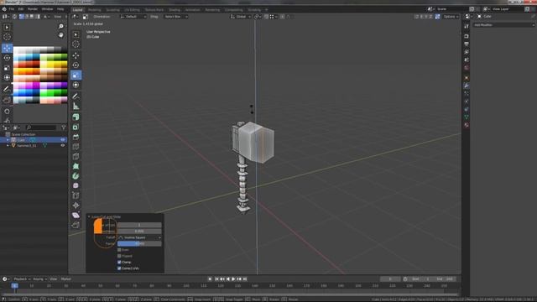Enable the Flipped checkbox

pyautogui.click(x=119, y=256)
